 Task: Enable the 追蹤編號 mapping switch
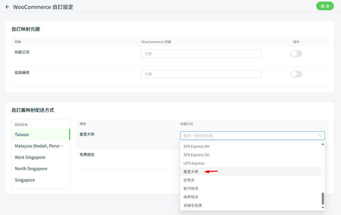(296, 74)
